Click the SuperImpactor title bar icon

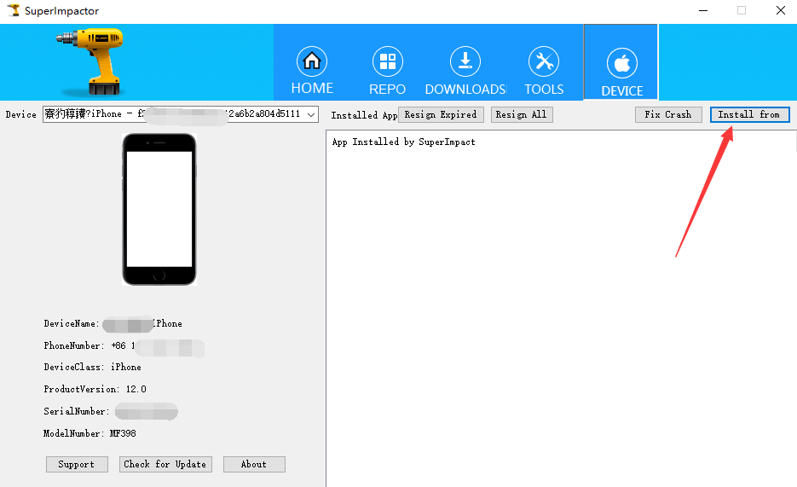[x=13, y=10]
